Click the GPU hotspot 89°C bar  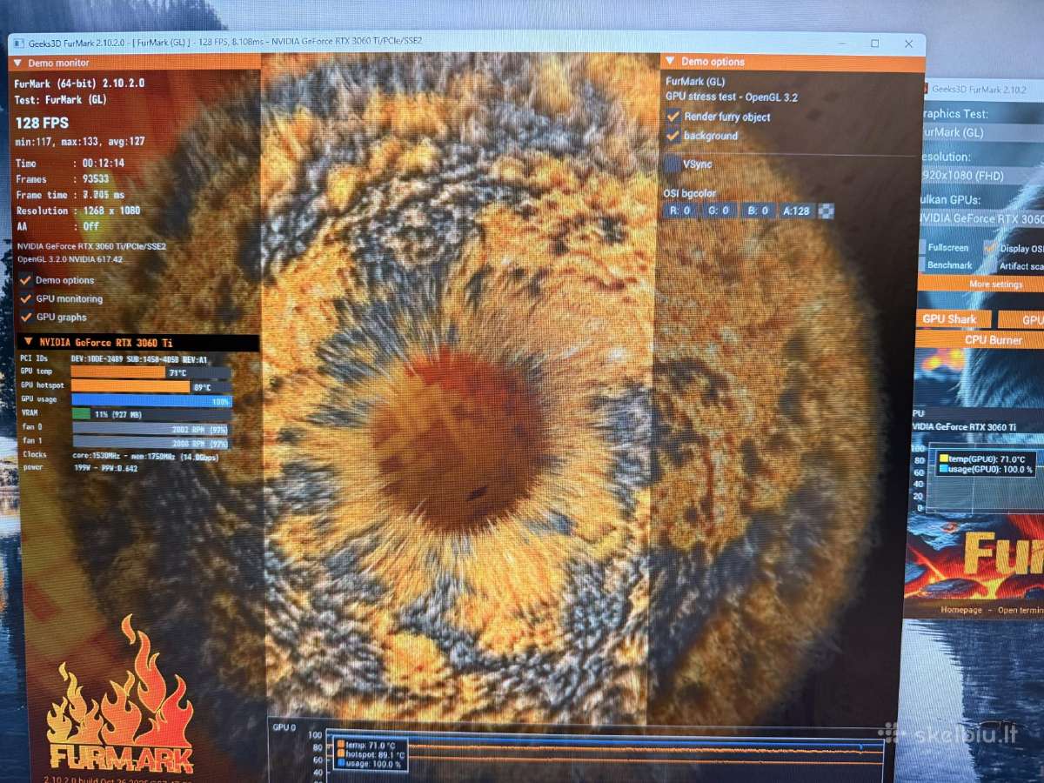click(151, 386)
